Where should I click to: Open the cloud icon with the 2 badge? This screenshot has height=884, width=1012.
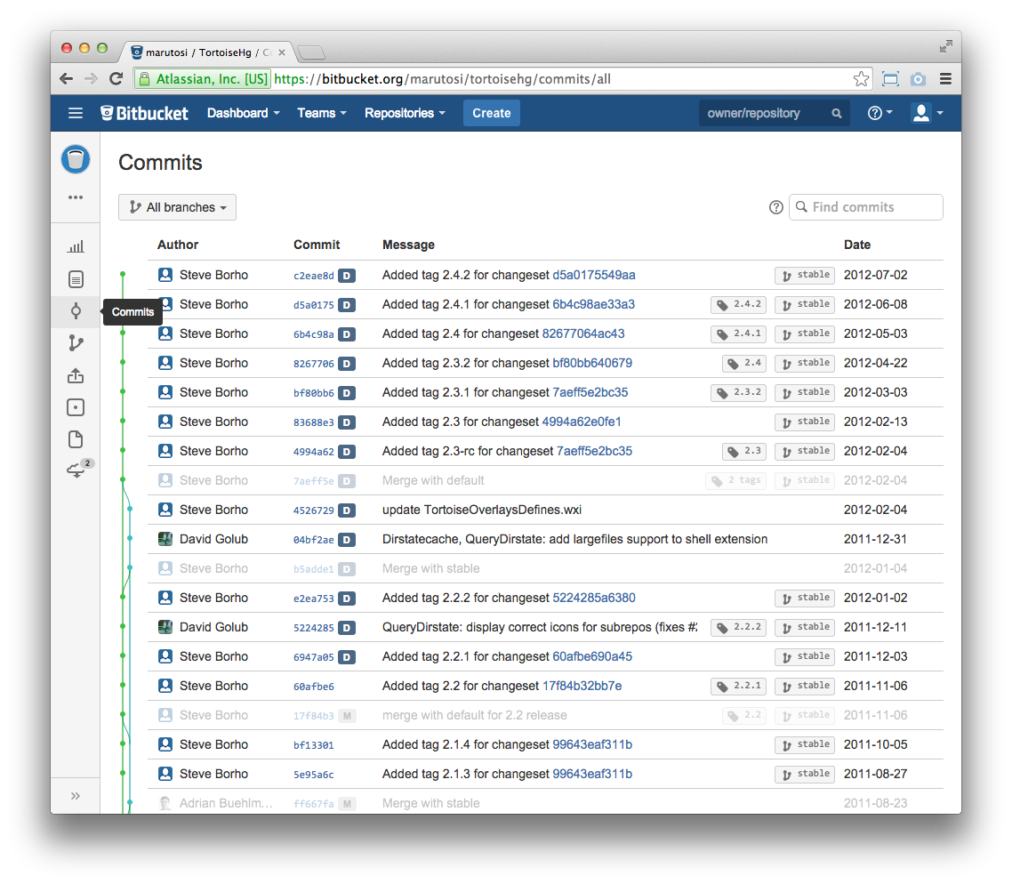tap(77, 470)
